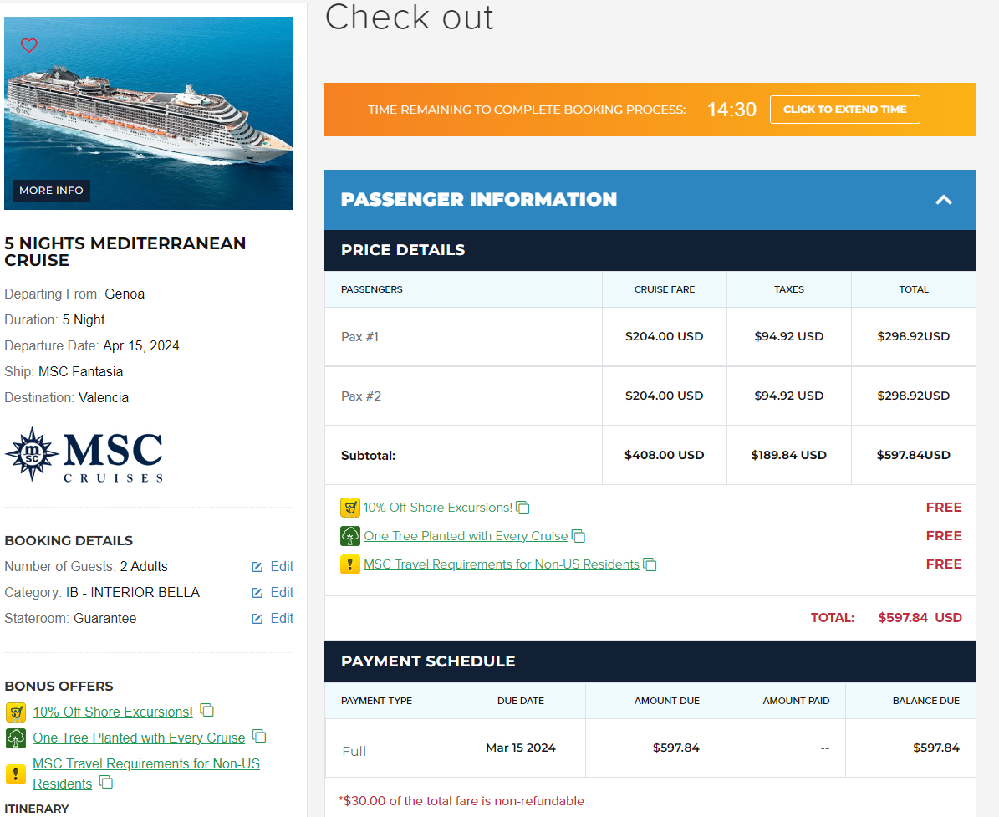Click the red TOTAL $597.84 USD amount
Screen dimensions: 999x817
tap(920, 617)
